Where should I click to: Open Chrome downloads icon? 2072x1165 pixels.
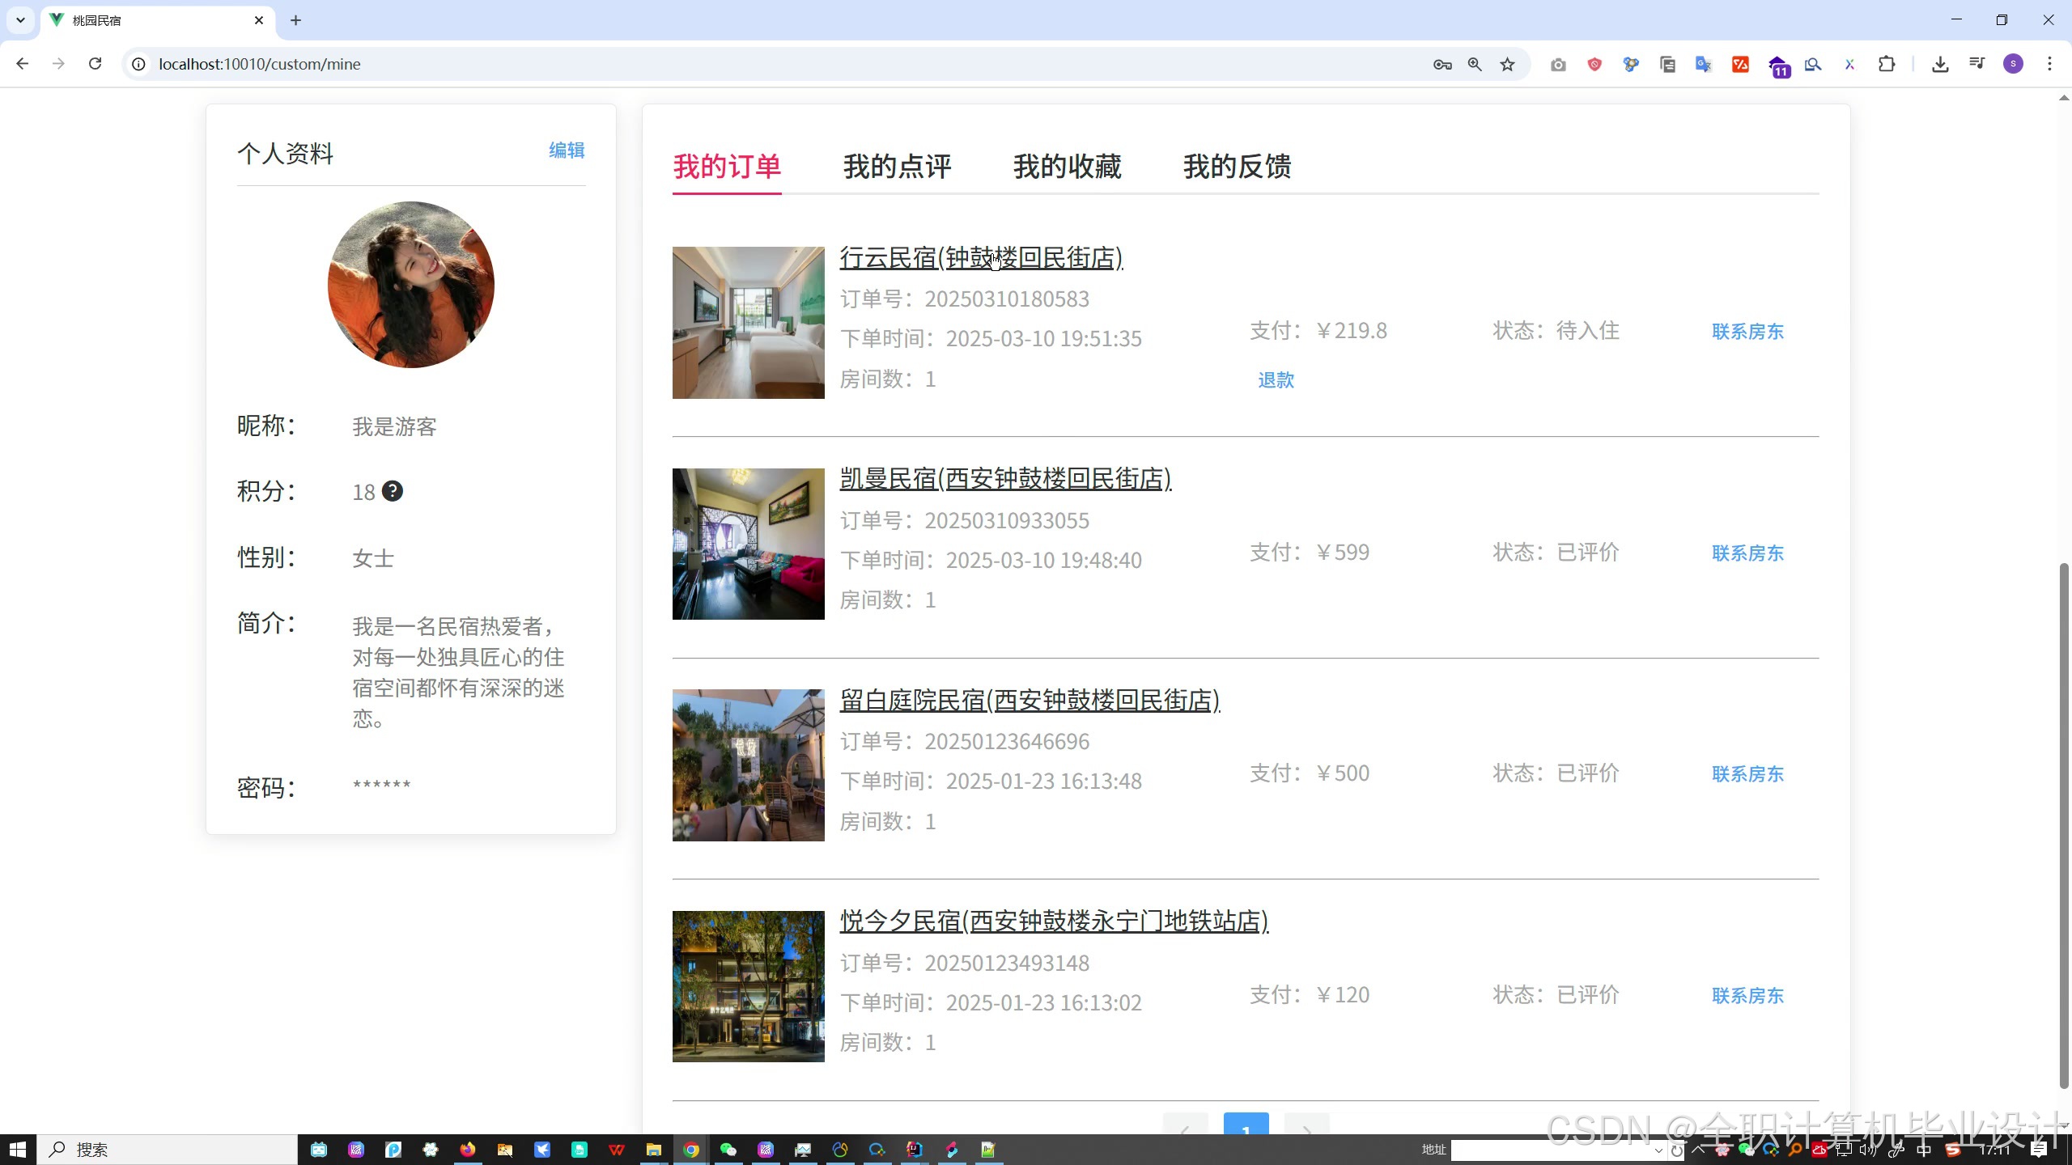(1940, 65)
